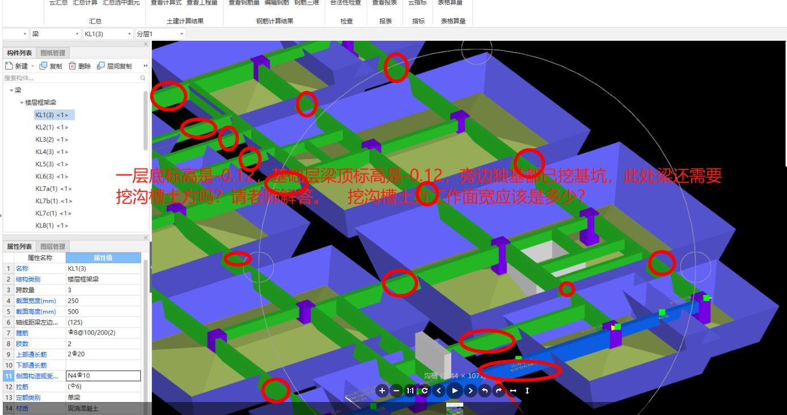Select KL5(3) in component tree
The height and width of the screenshot is (415, 787).
pos(52,164)
